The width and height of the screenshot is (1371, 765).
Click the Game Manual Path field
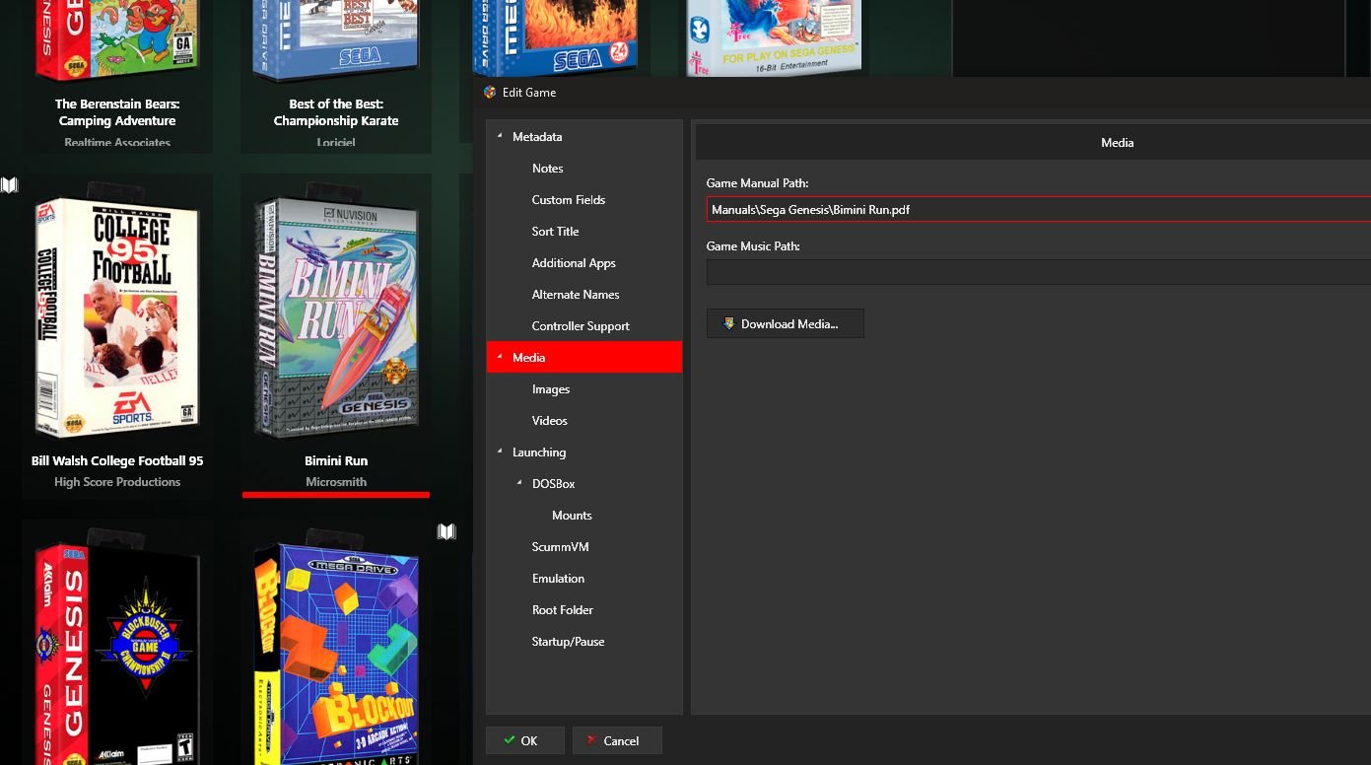click(1038, 209)
